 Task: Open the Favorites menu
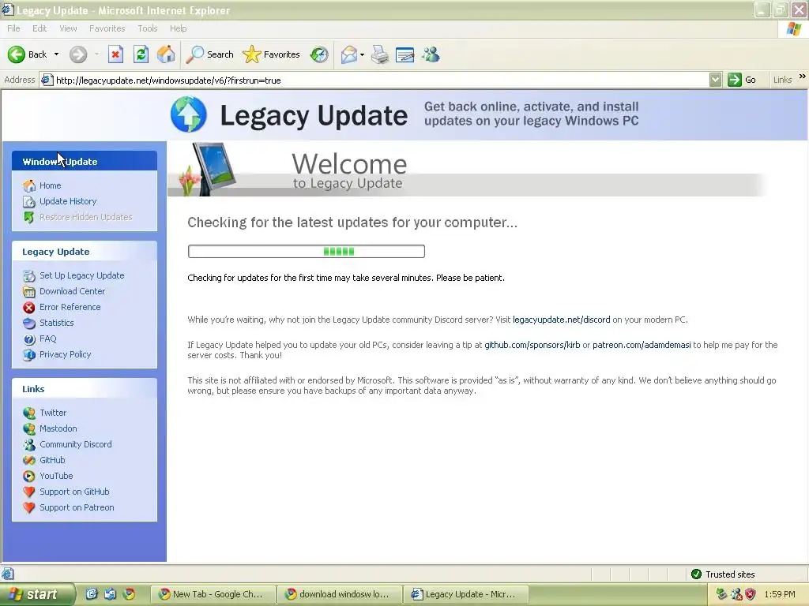click(107, 28)
